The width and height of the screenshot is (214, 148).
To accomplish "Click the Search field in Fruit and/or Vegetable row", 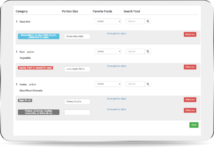I will point(135,51).
